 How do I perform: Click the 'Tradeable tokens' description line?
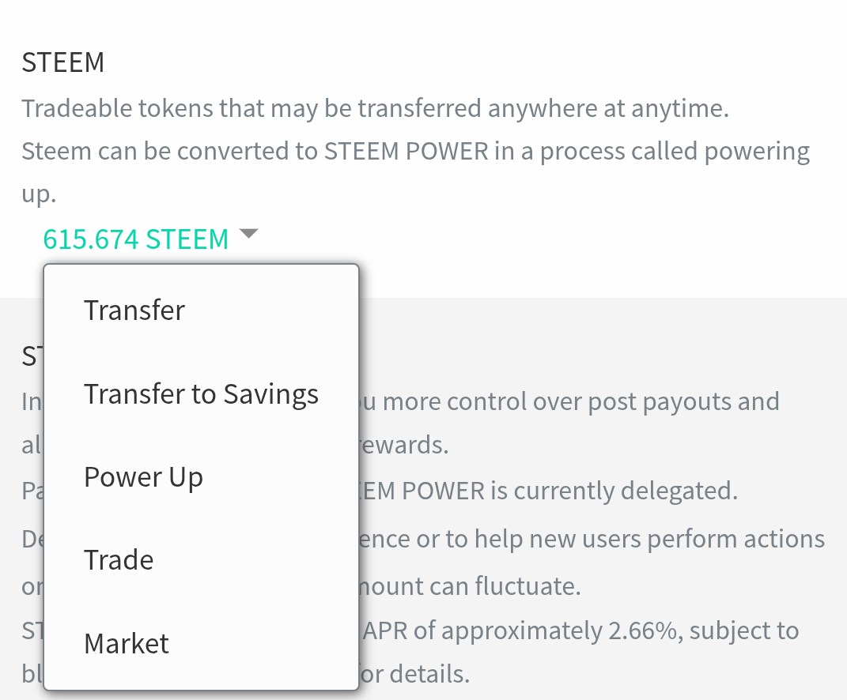click(375, 108)
